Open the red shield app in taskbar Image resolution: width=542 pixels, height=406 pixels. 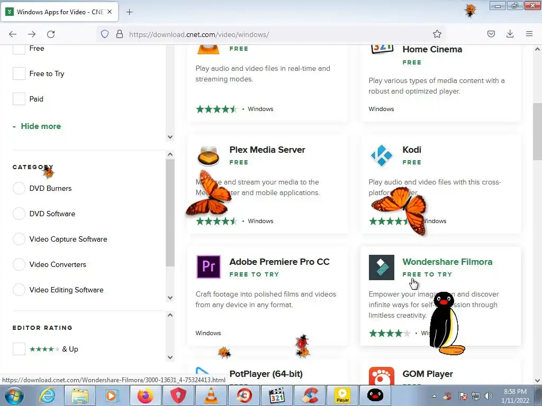(178, 395)
